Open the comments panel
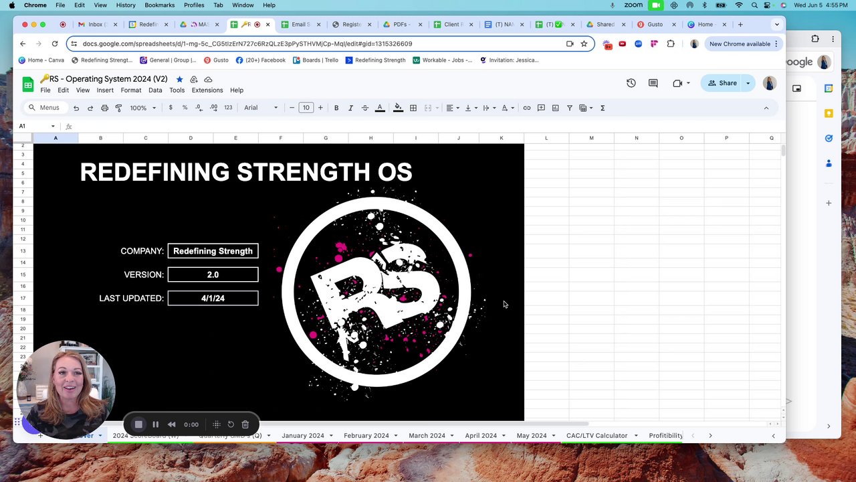856x482 pixels. coord(653,83)
